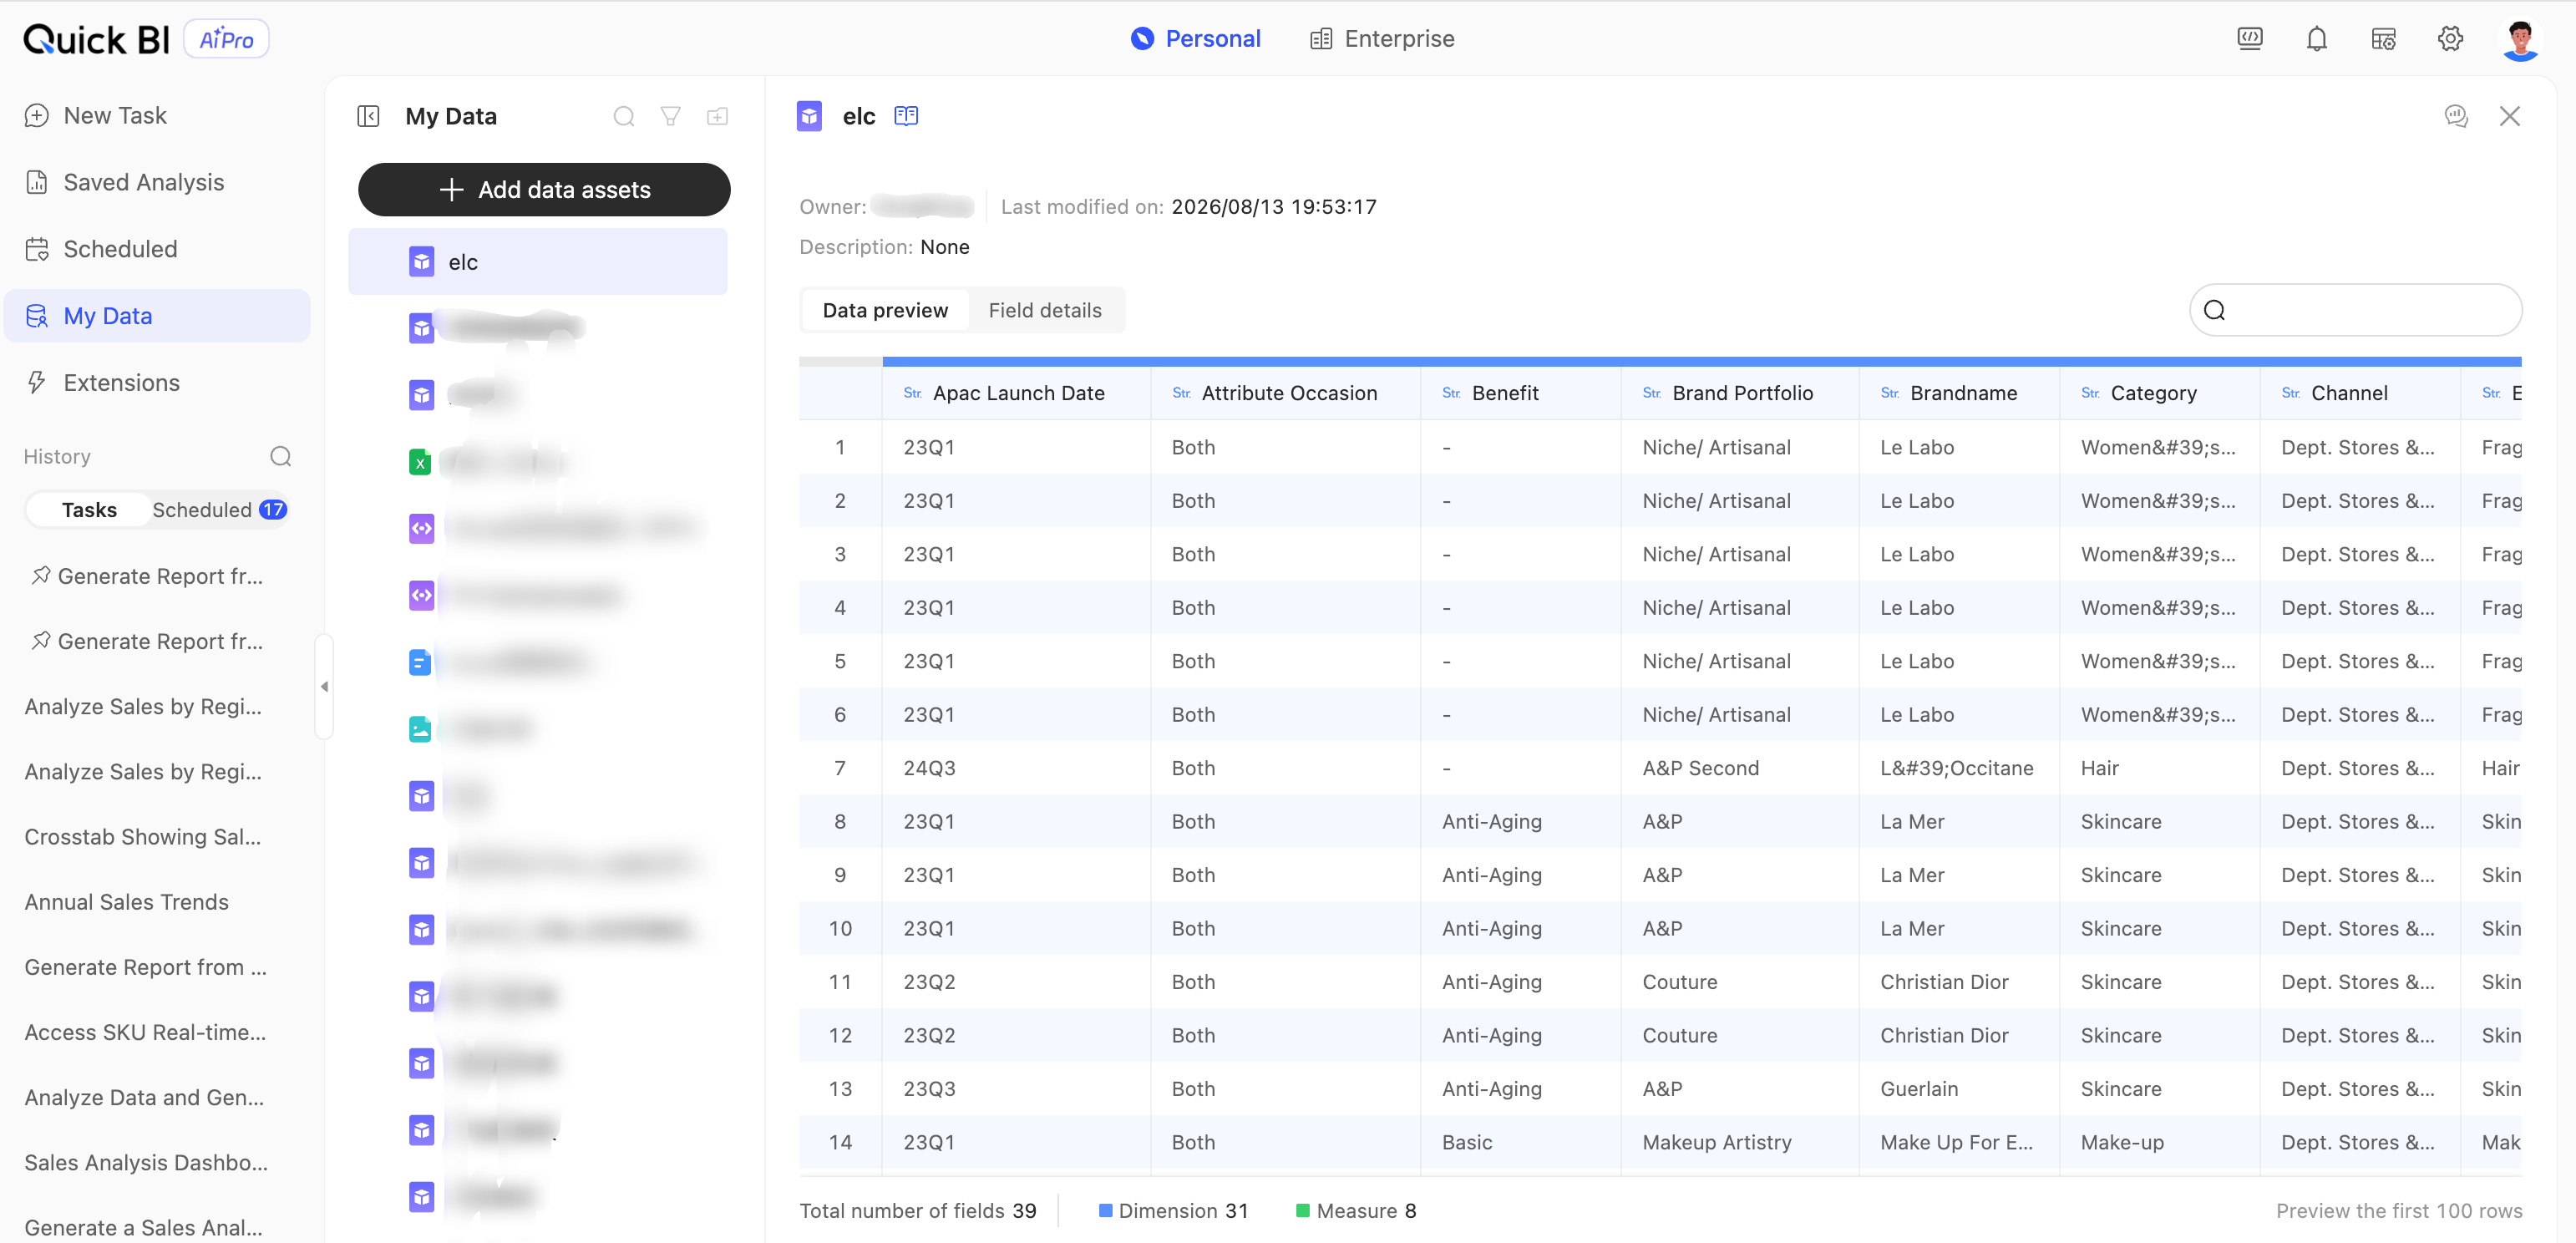
Task: Click Add data assets button
Action: (x=544, y=190)
